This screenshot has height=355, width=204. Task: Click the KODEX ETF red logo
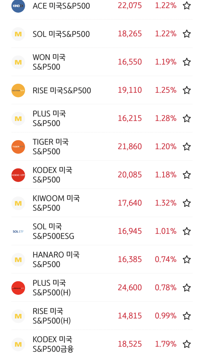coord(18,175)
